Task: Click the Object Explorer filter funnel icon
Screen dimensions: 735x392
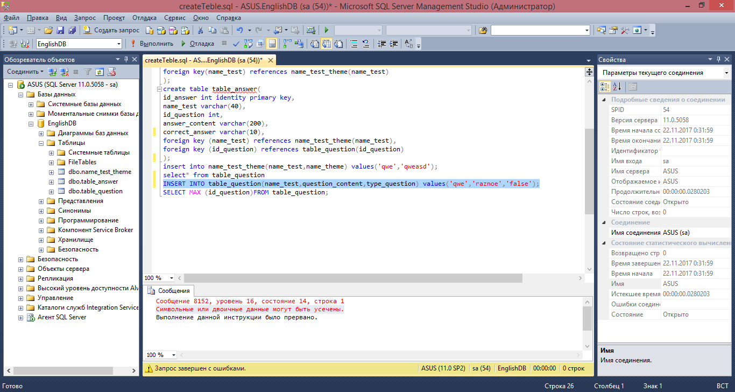Action: 87,72
